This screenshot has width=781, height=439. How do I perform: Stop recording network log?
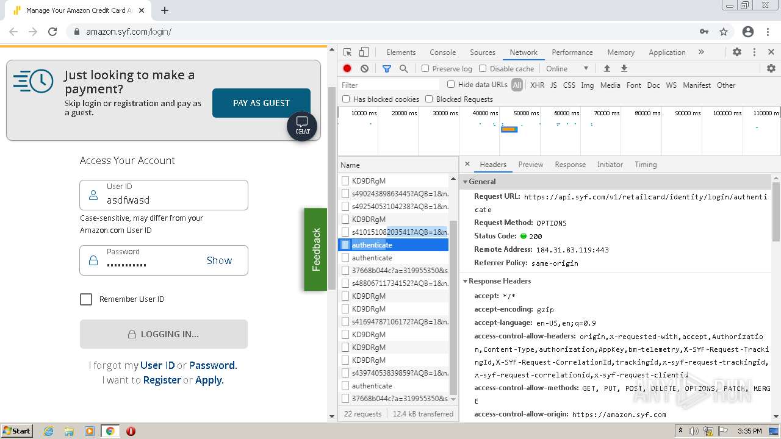(x=347, y=69)
